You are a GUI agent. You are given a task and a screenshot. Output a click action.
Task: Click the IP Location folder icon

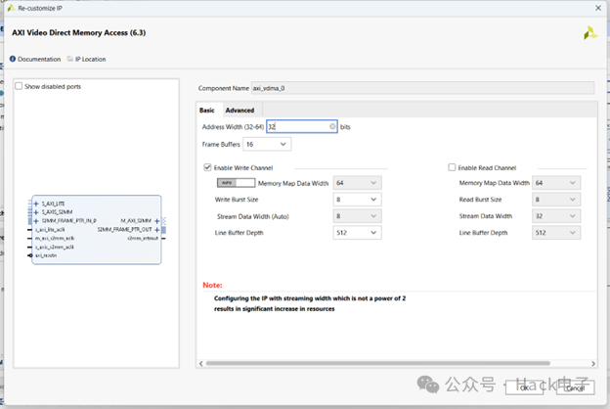click(70, 59)
